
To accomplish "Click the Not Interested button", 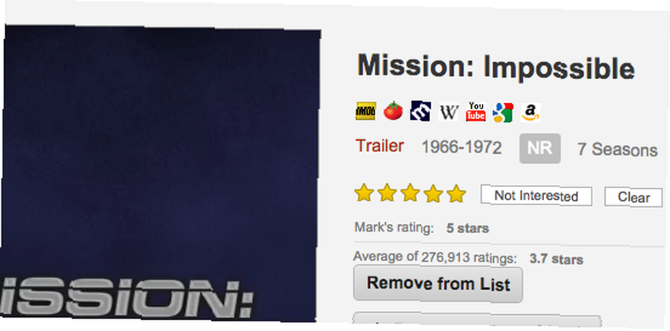I will pos(536,196).
